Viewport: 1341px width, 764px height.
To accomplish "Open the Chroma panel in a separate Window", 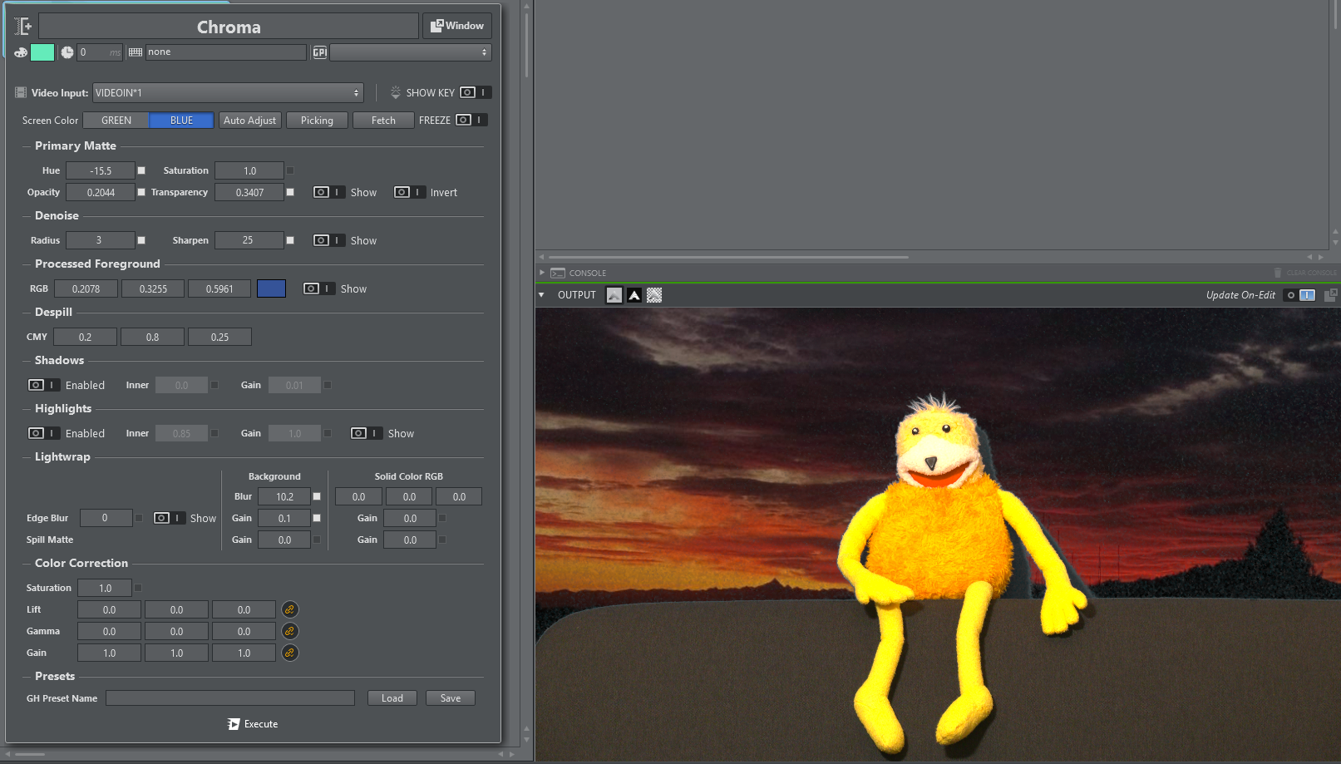I will [x=457, y=26].
